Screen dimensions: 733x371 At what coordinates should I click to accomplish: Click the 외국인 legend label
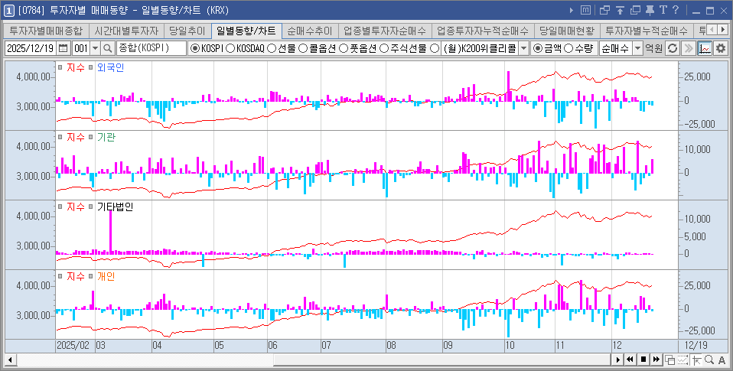[x=110, y=67]
